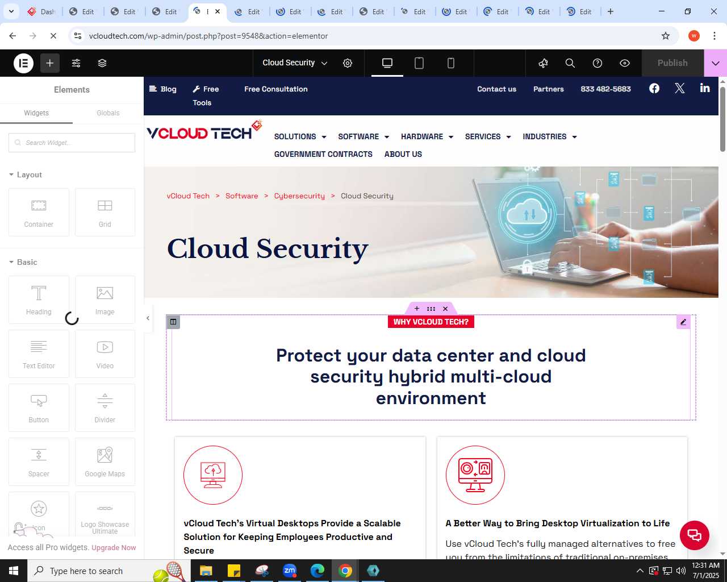Open the What's New announcement icon

[x=543, y=63]
